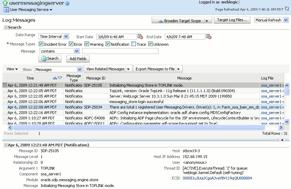Sort Time column descending
The image size is (291, 189).
pyautogui.click(x=60, y=78)
